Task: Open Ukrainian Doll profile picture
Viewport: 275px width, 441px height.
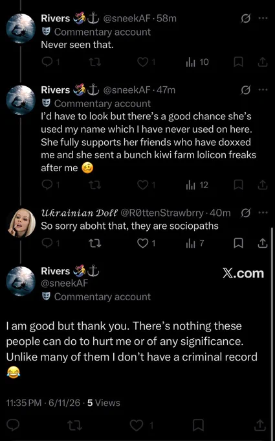Action: coord(21,222)
